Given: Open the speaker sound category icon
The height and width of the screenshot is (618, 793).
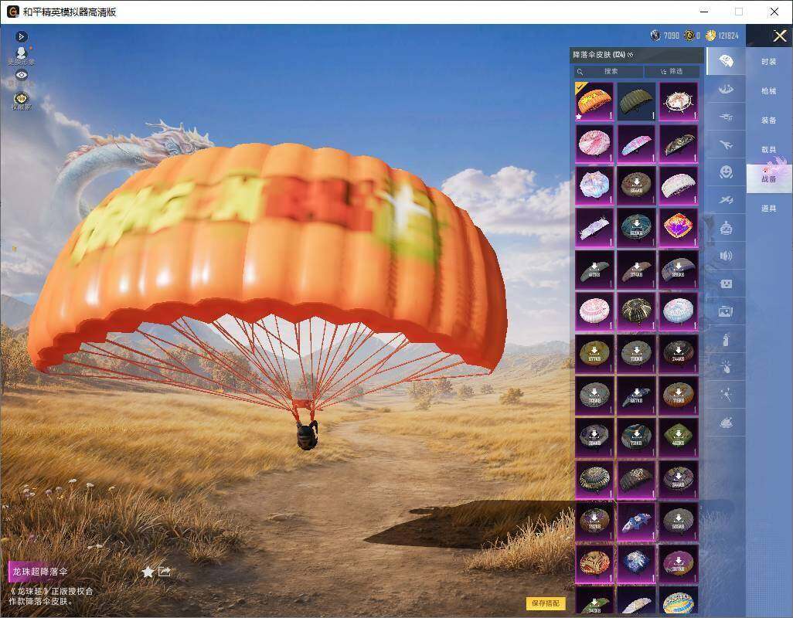Looking at the screenshot, I should 726,256.
